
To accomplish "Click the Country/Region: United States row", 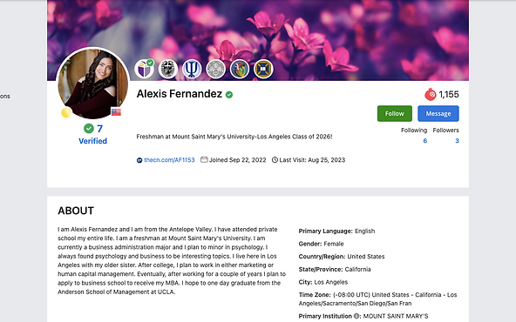I will coord(342,257).
